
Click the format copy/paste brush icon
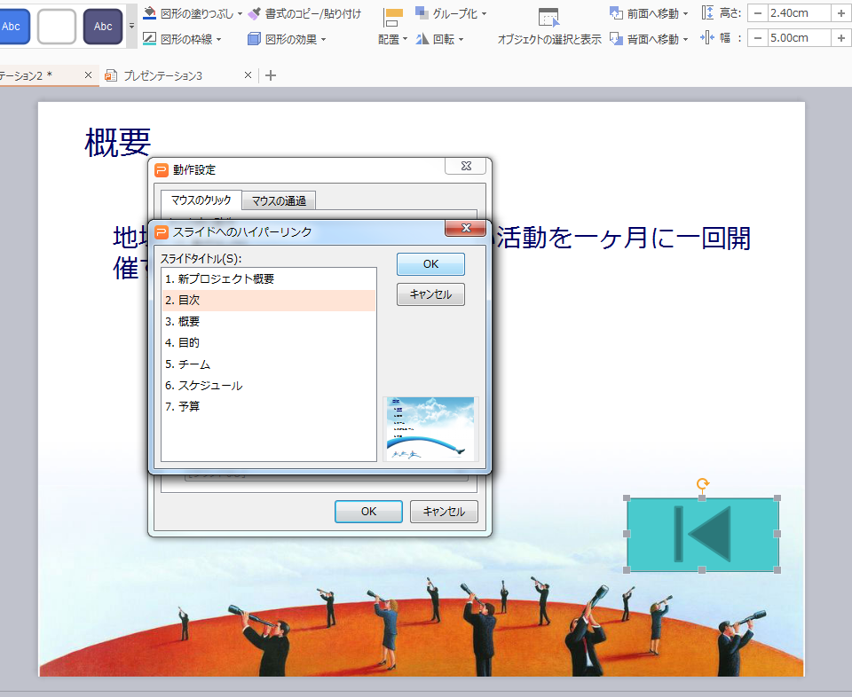(255, 13)
